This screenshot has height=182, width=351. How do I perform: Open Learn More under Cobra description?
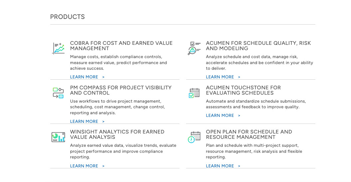pos(87,77)
